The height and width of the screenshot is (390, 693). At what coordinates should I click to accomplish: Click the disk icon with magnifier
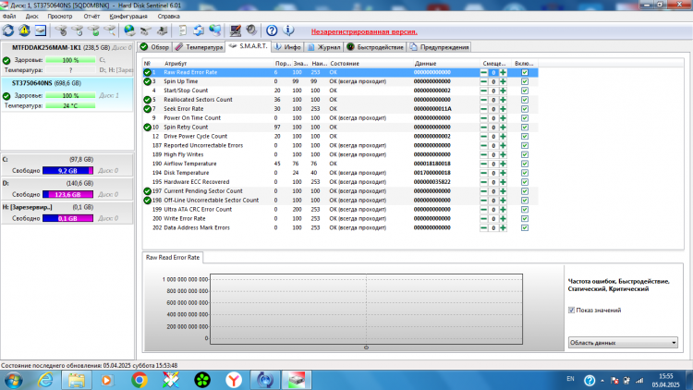click(x=110, y=30)
